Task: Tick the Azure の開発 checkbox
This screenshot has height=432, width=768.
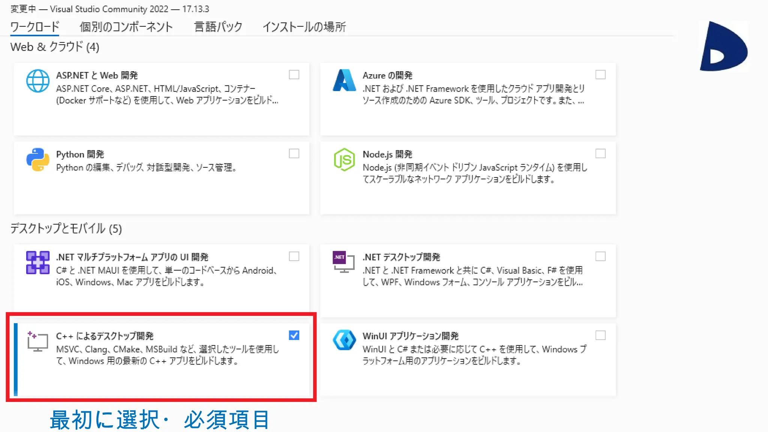Action: click(x=600, y=75)
